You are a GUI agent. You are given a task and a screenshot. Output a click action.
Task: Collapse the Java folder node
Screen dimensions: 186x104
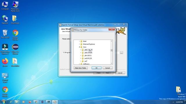79,47
